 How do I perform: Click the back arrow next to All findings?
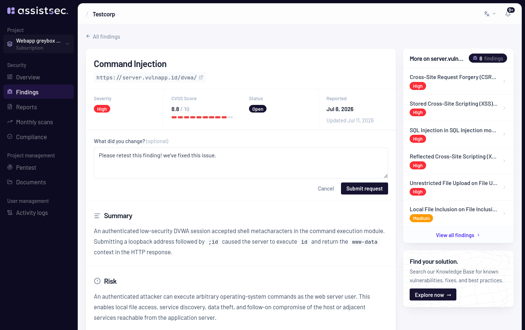(88, 36)
